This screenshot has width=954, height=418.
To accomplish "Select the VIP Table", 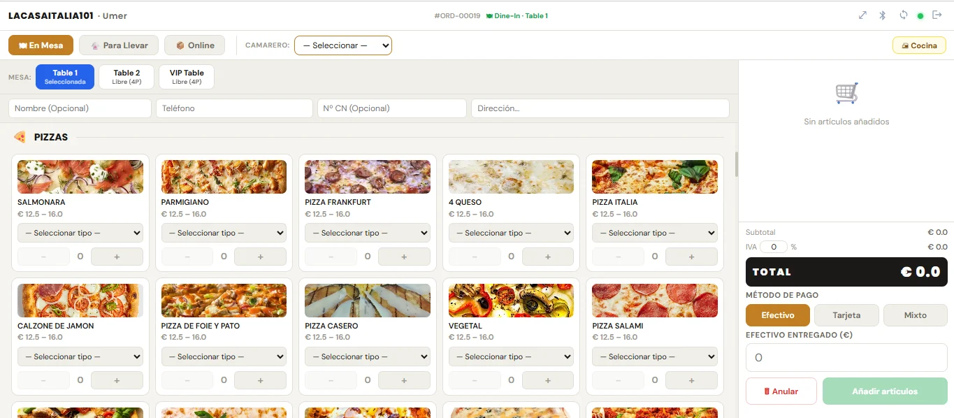I will (187, 77).
